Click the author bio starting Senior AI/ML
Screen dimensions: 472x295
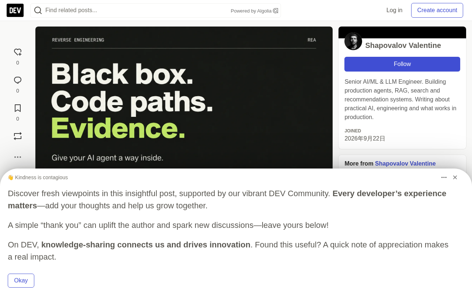(x=402, y=100)
